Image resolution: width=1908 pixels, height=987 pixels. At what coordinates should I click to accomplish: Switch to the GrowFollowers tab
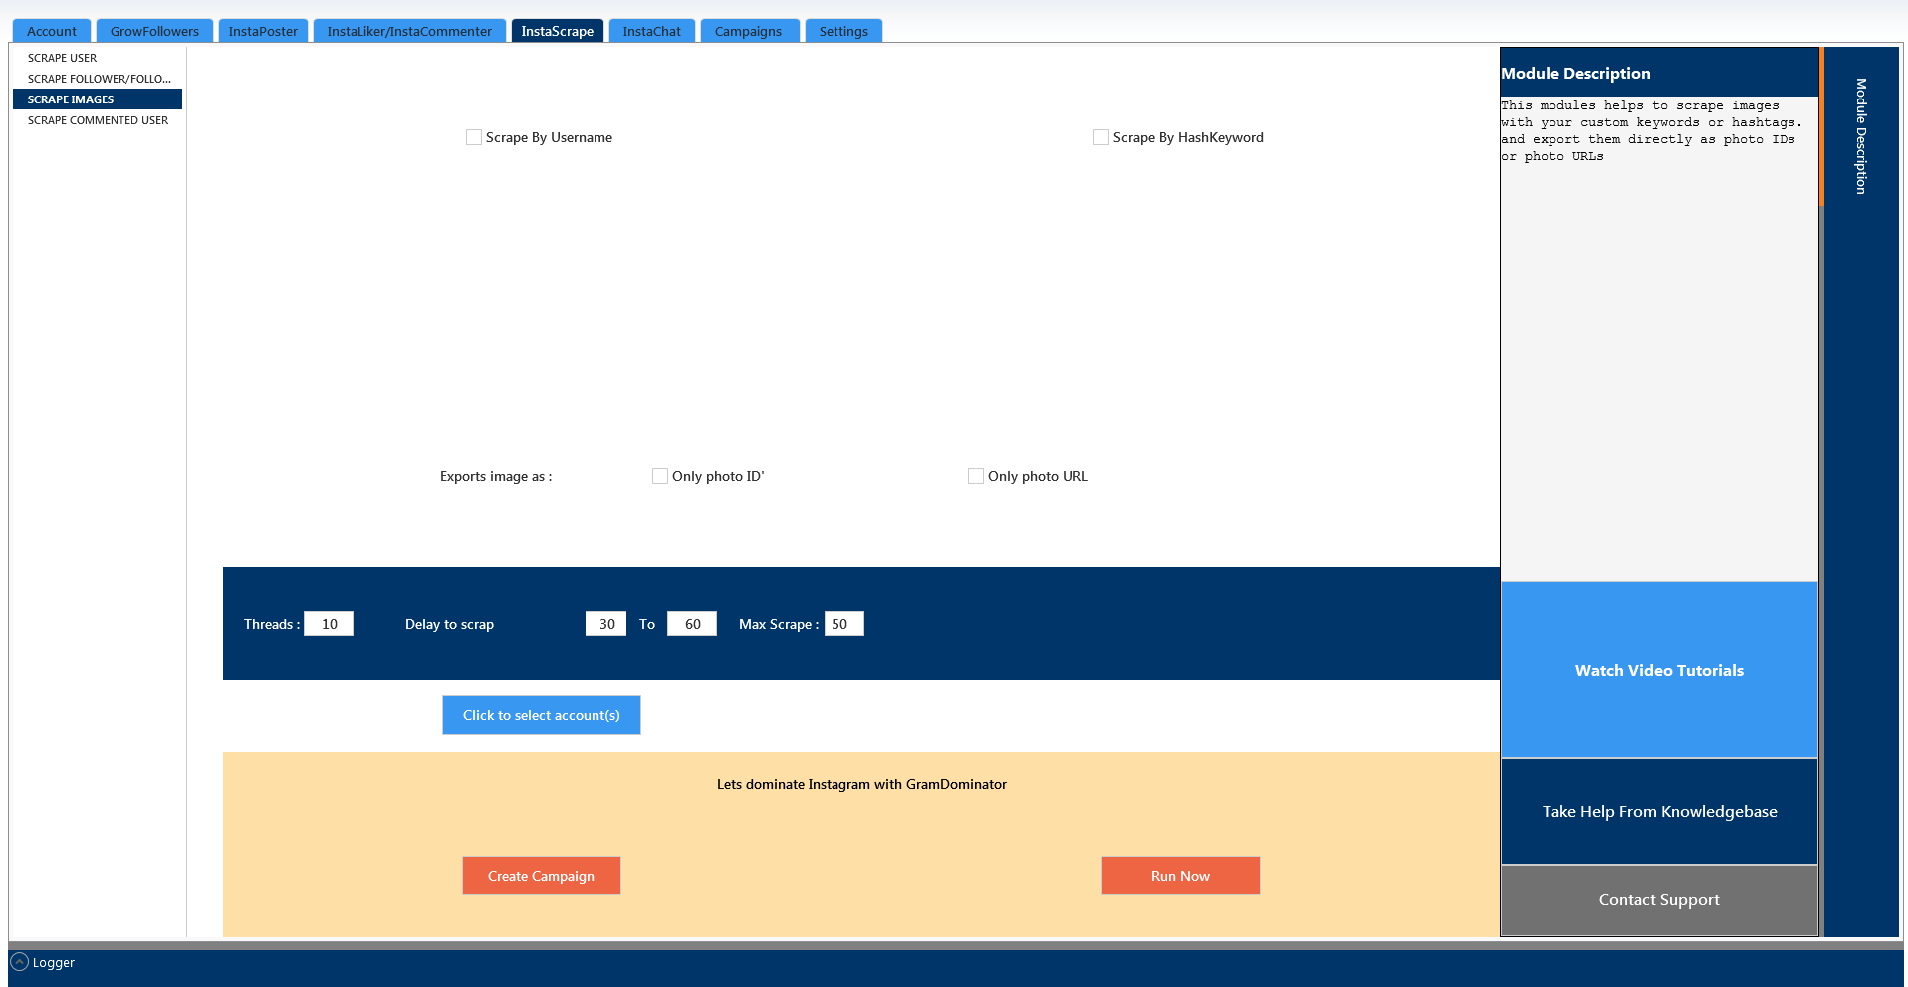(x=154, y=31)
